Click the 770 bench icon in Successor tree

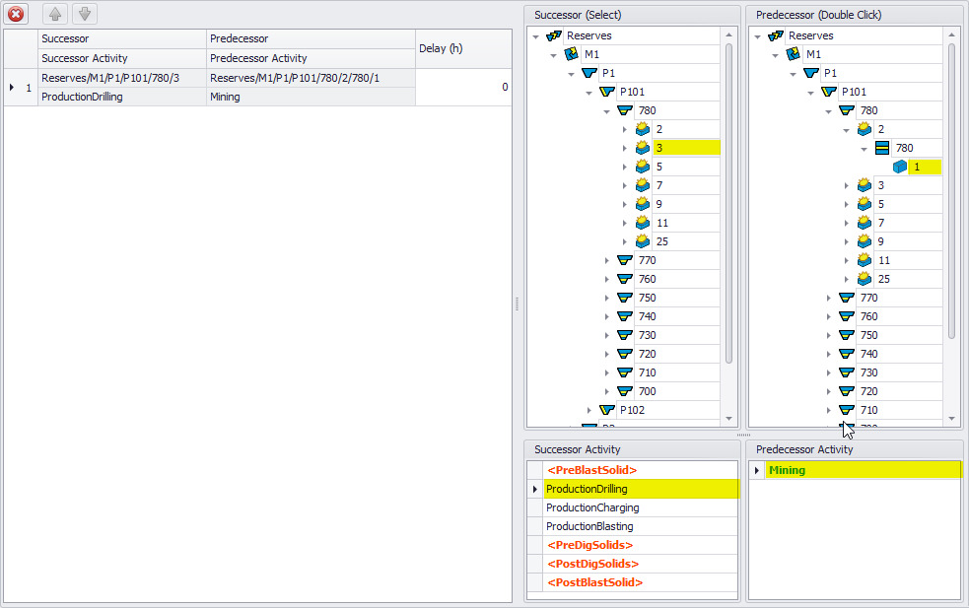click(624, 260)
